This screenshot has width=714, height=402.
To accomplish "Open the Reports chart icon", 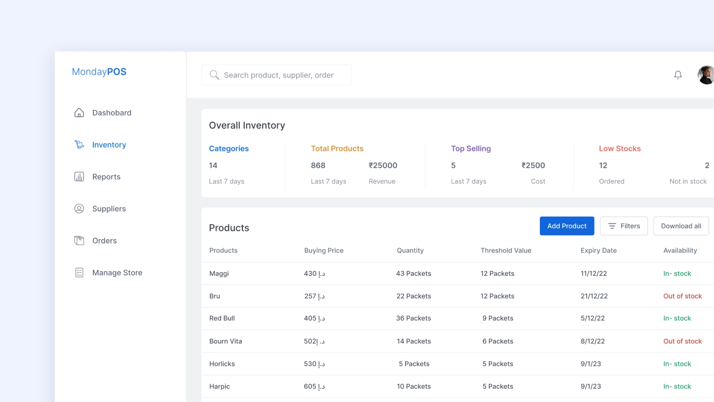I will click(x=79, y=177).
